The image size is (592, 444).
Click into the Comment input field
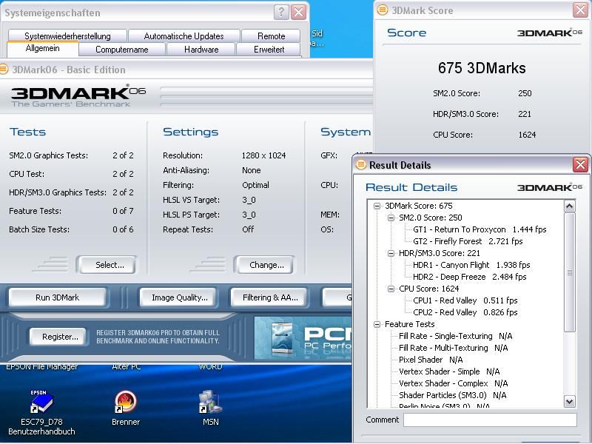[x=490, y=420]
